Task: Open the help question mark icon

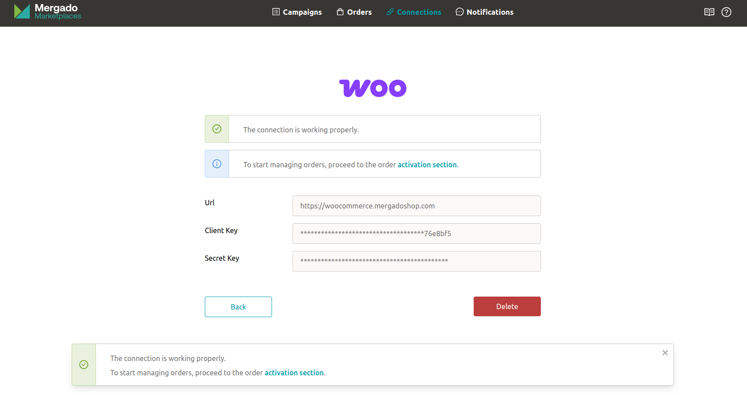Action: coord(726,12)
